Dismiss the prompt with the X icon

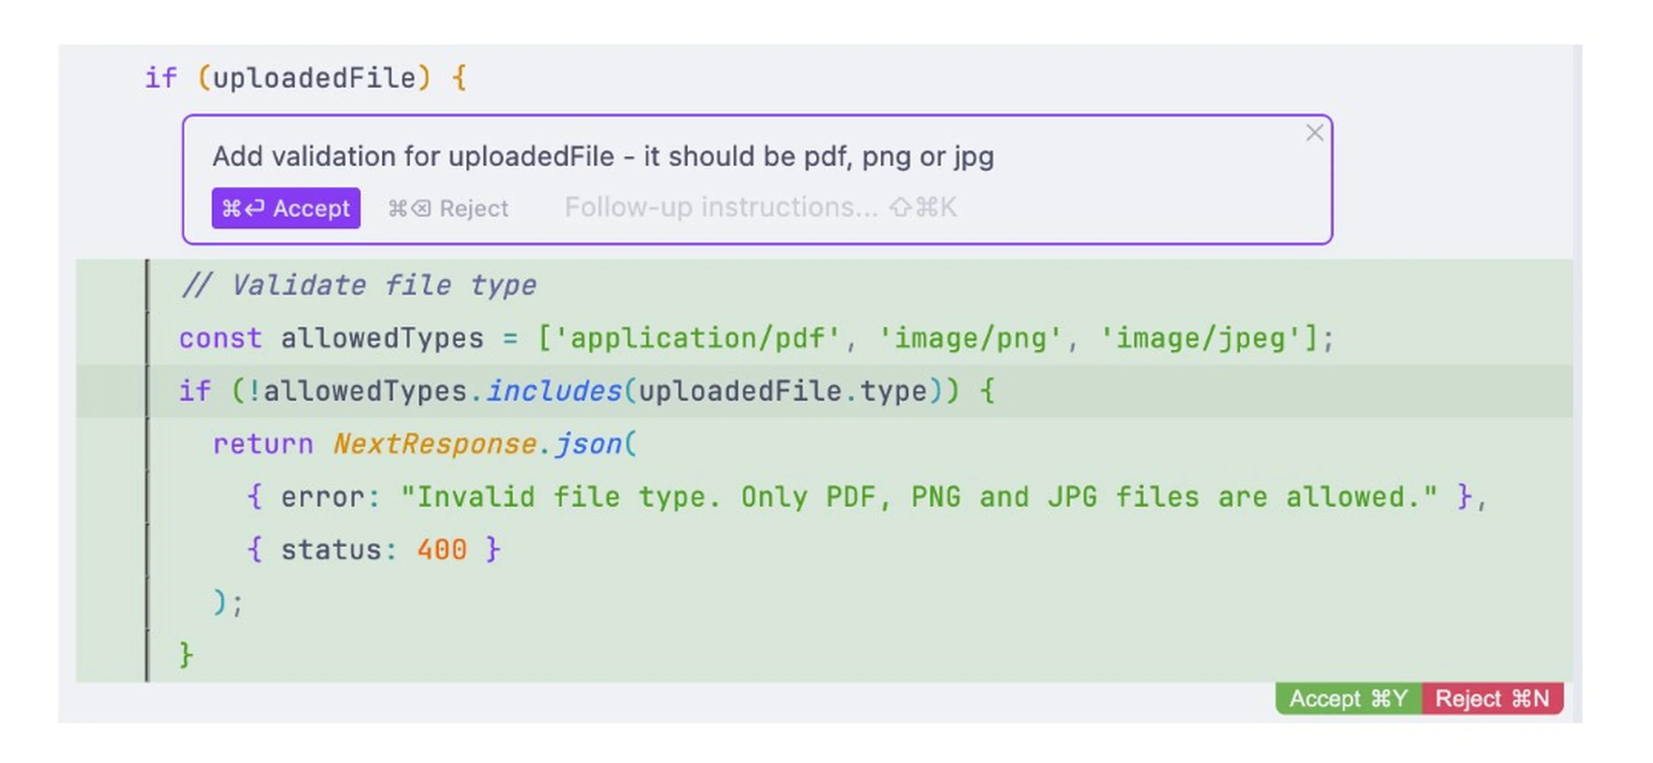tap(1314, 133)
